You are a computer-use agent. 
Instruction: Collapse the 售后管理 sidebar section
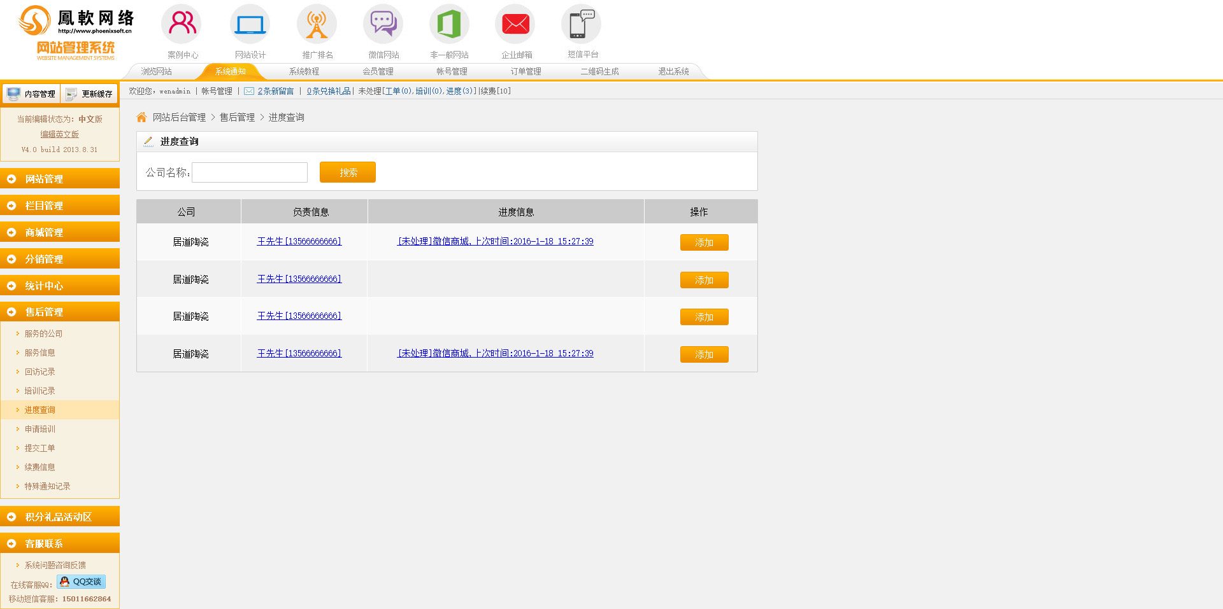click(60, 312)
